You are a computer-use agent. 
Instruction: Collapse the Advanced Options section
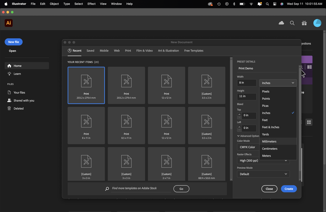pos(248,136)
